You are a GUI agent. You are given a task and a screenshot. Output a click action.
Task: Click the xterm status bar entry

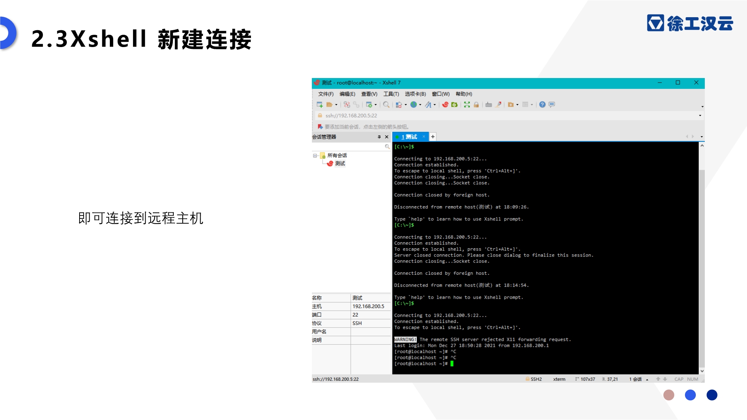click(x=559, y=379)
